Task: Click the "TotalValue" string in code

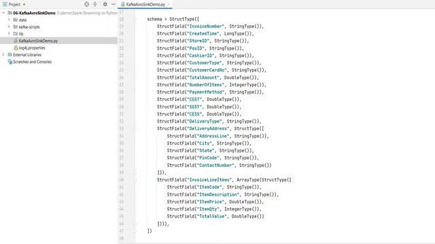Action: 211,216
